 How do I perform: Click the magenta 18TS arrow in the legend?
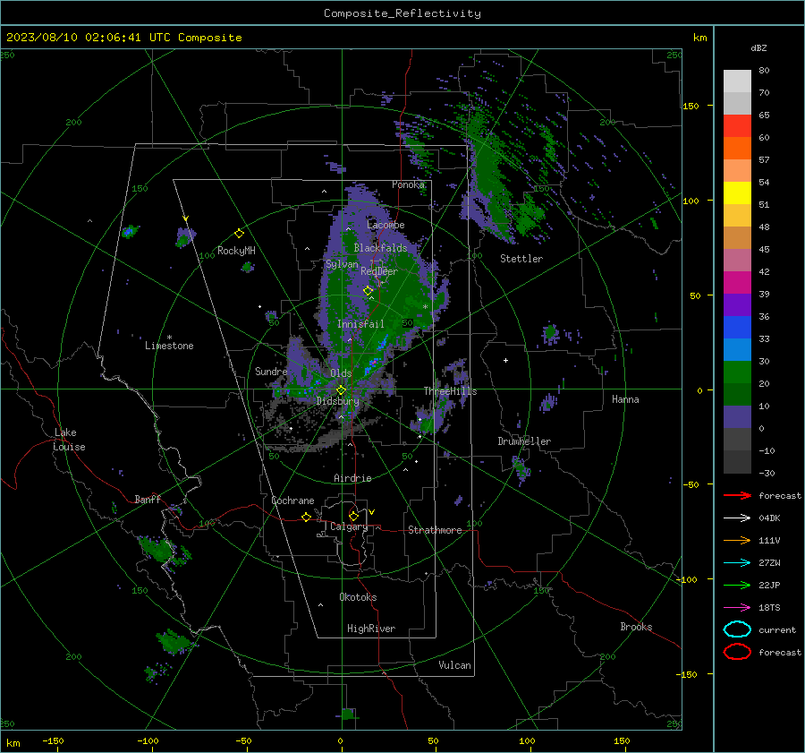tap(737, 608)
